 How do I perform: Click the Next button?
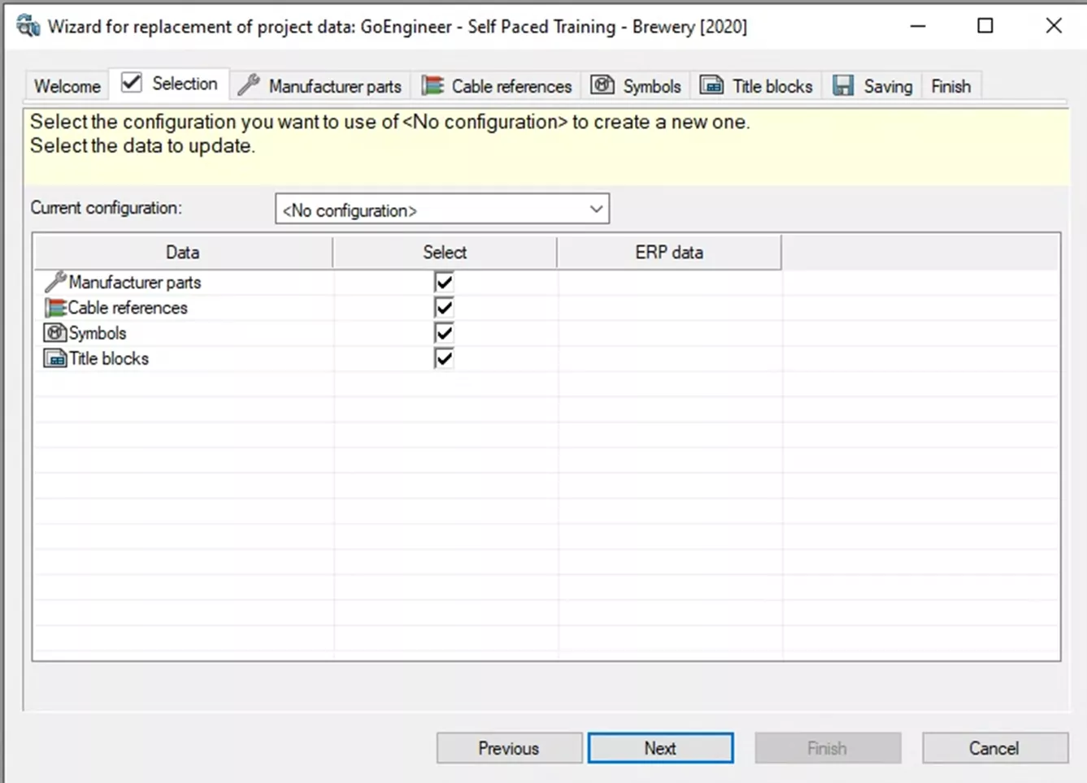660,748
